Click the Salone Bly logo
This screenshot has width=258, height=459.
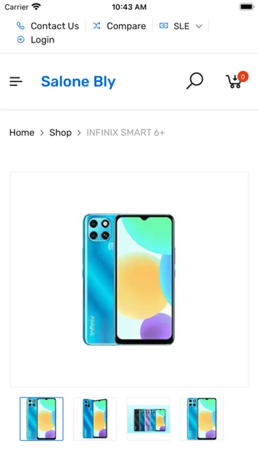click(78, 82)
